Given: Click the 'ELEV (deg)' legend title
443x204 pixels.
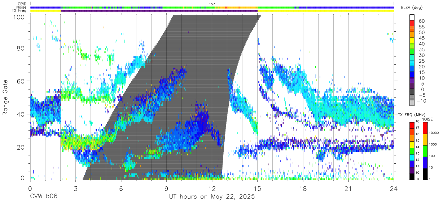Looking at the screenshot, I should 412,8.
